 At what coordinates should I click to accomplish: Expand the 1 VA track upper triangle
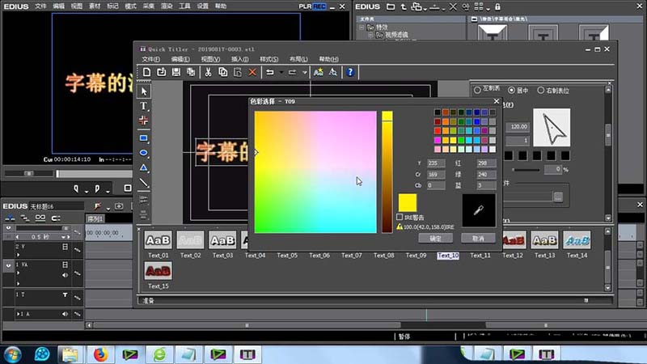point(18,273)
